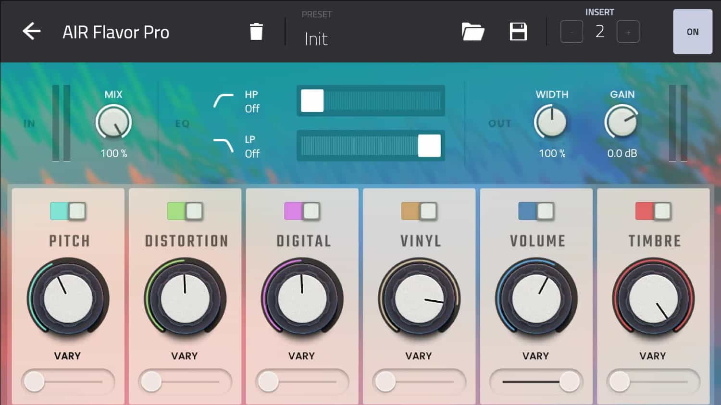
Task: Select the Init preset name
Action: coord(316,39)
